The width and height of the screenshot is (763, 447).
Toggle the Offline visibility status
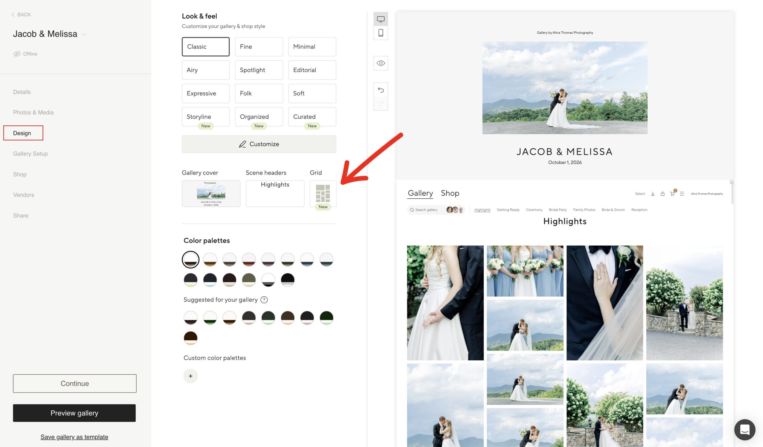click(x=25, y=54)
